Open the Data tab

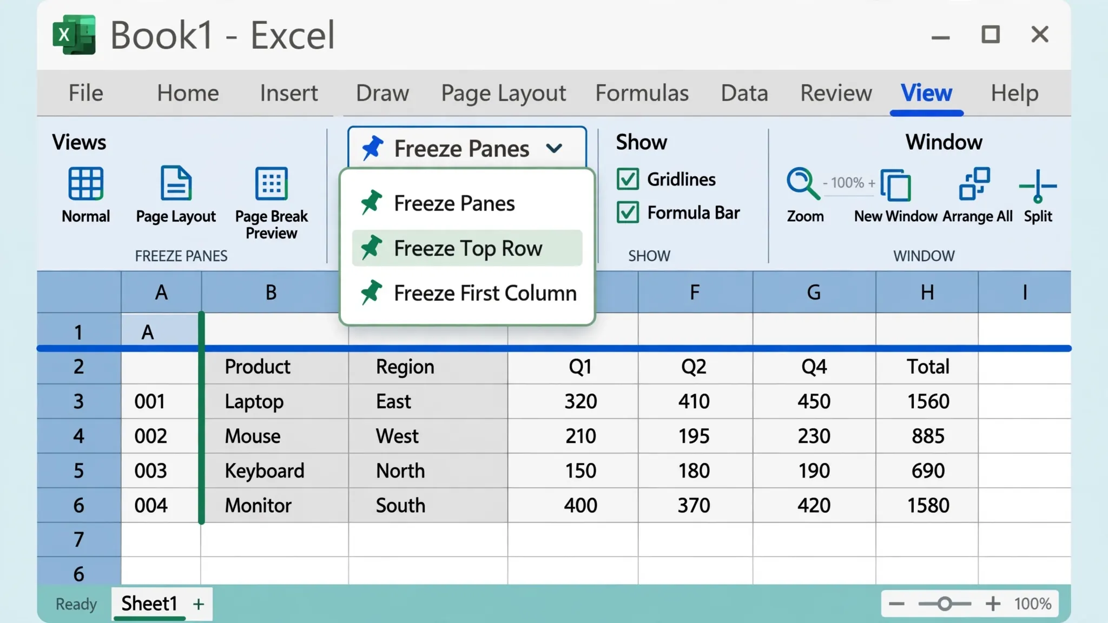pos(744,93)
